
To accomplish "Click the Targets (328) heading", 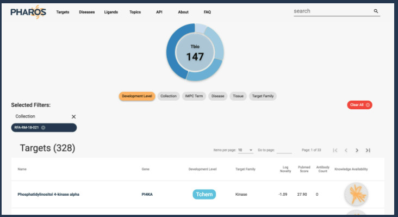I will [47, 148].
